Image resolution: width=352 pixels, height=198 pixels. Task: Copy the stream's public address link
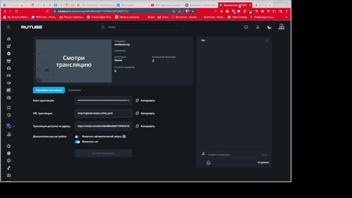[x=145, y=126]
